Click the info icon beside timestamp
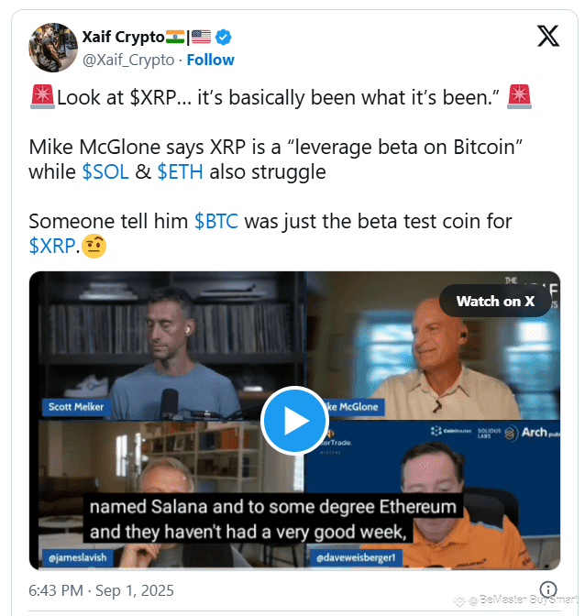The height and width of the screenshot is (616, 585). tap(547, 589)
